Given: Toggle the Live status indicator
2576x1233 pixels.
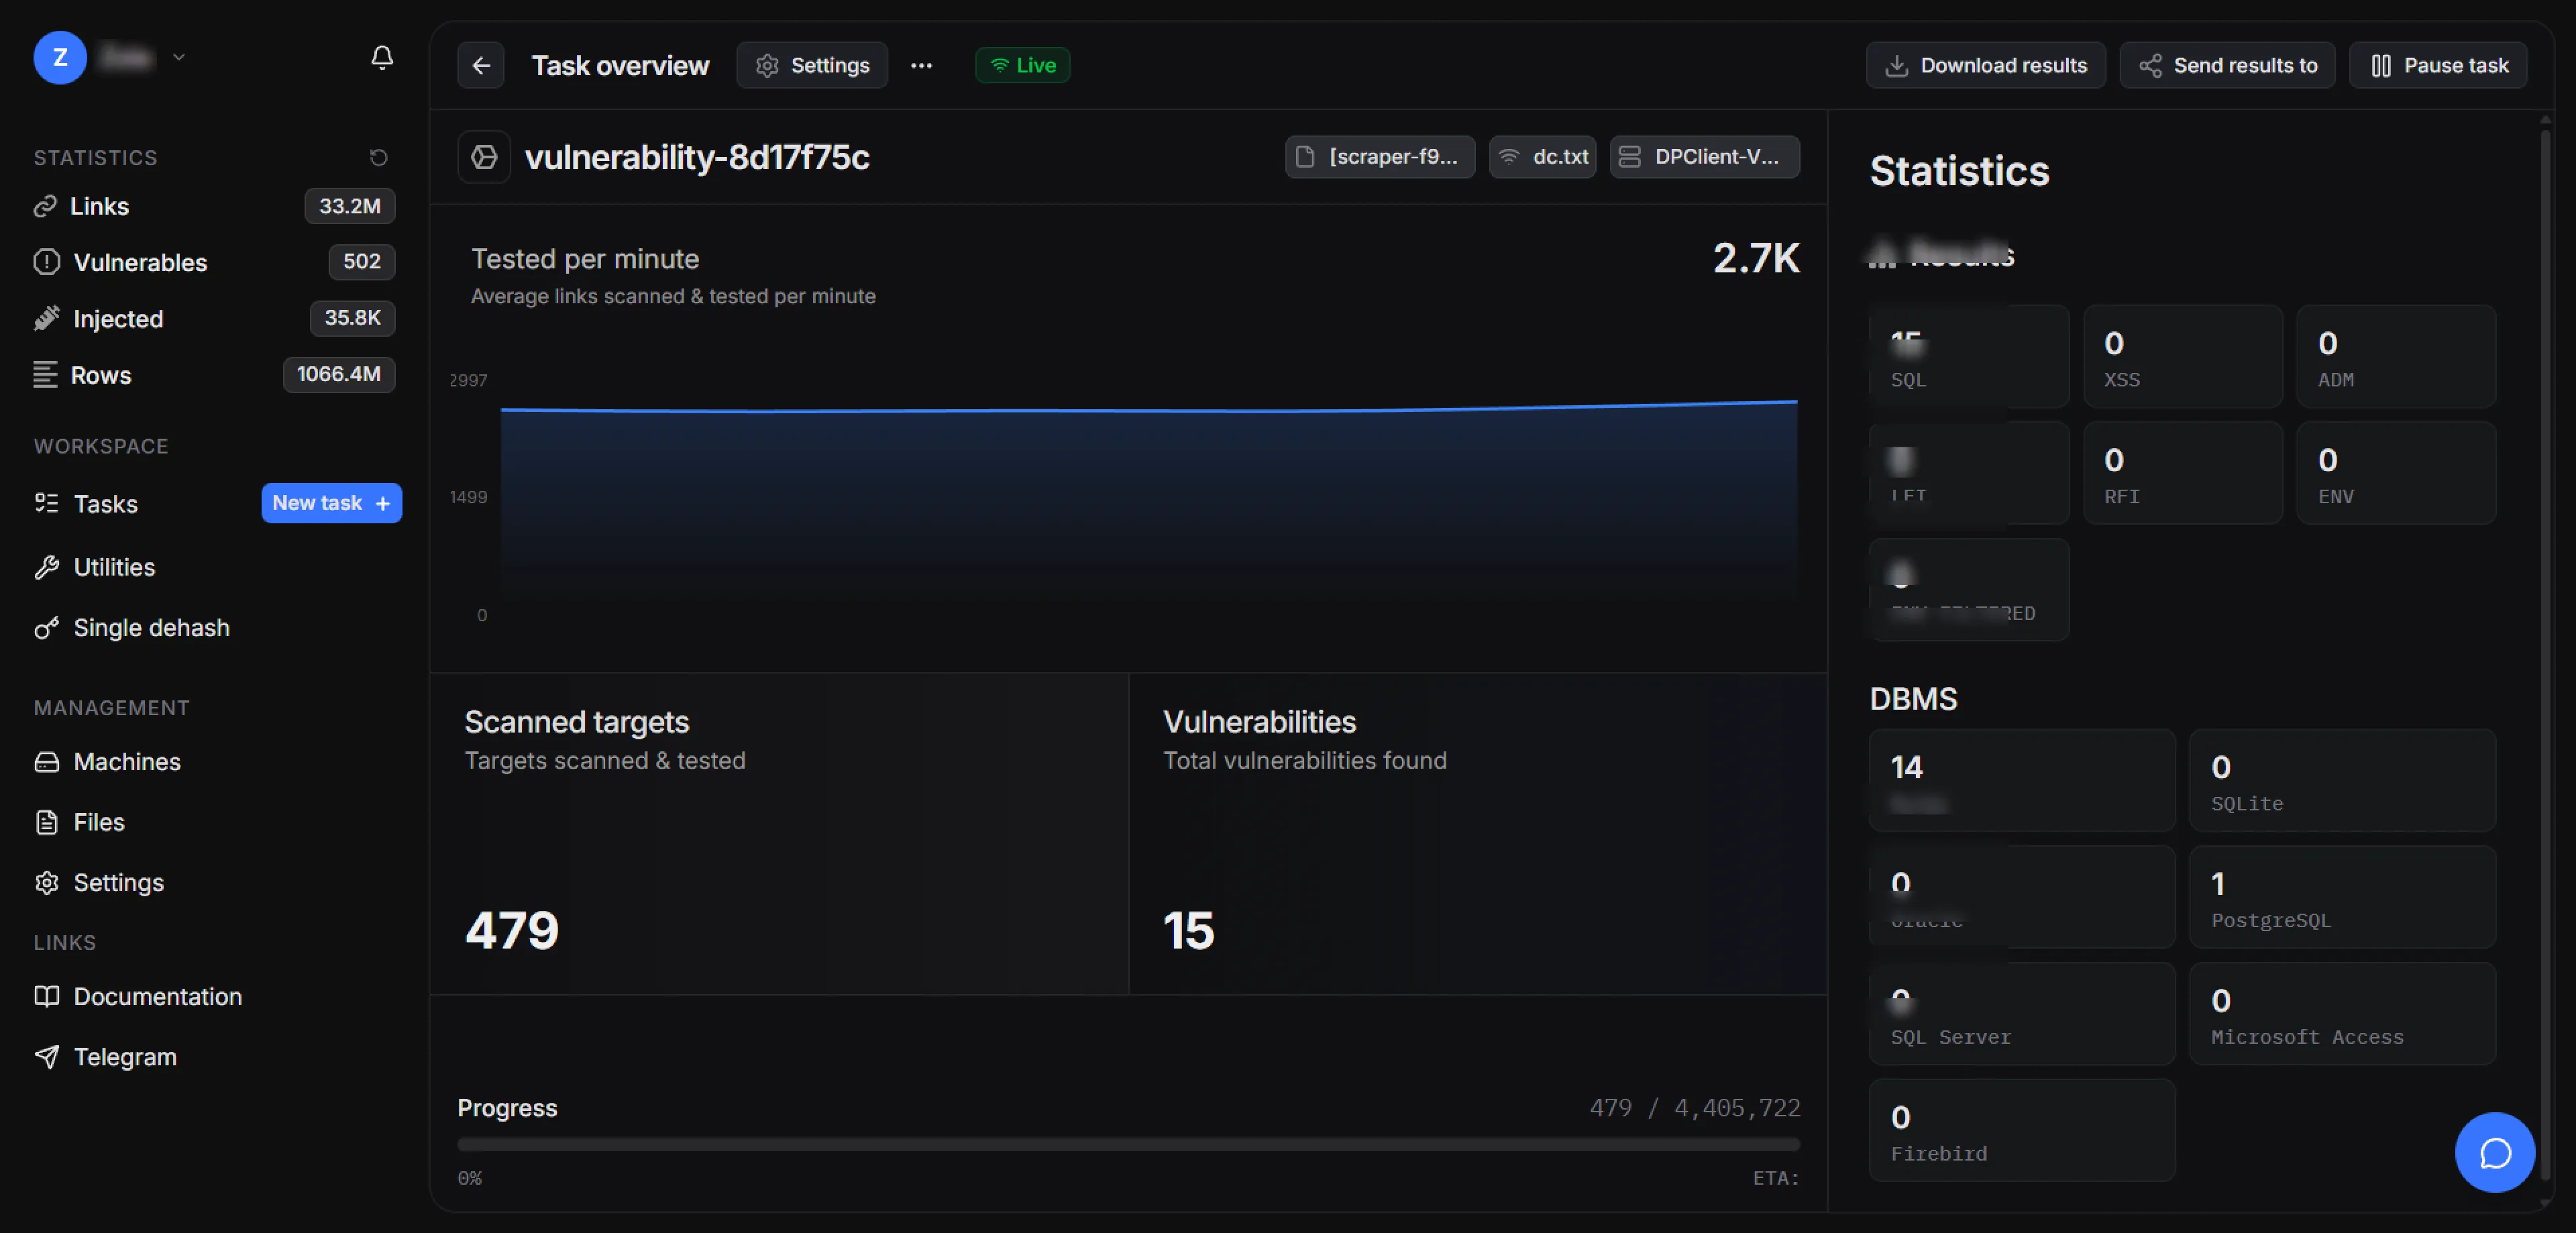Looking at the screenshot, I should coord(1022,65).
